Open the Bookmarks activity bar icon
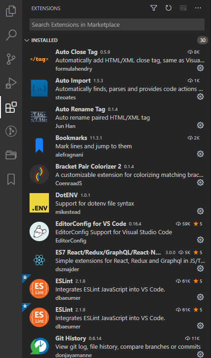This screenshot has height=358, width=211. [x=11, y=179]
